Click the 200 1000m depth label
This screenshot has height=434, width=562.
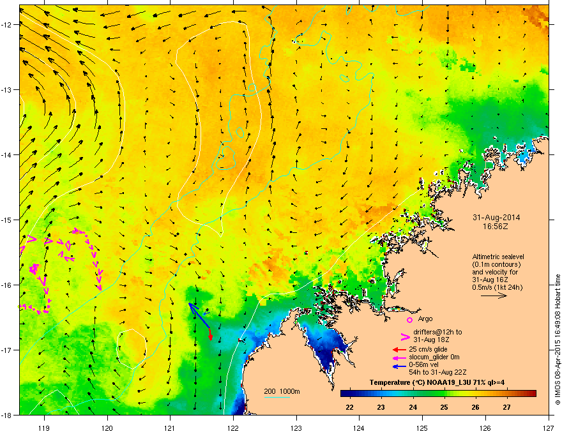(x=282, y=391)
